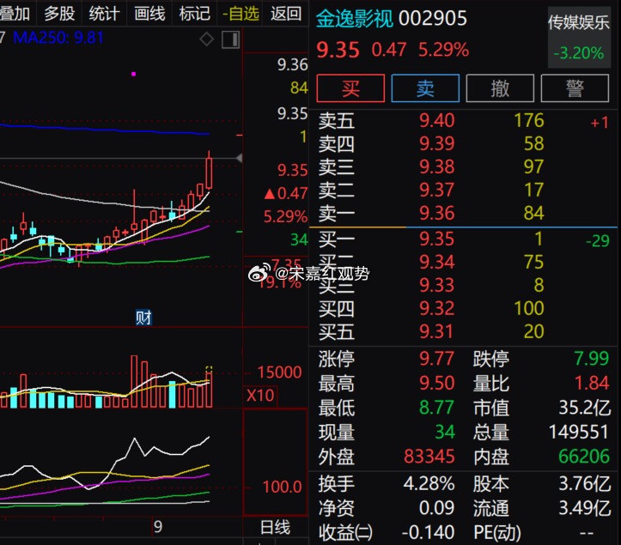Click the 100.0 indicator axis label

click(x=282, y=487)
